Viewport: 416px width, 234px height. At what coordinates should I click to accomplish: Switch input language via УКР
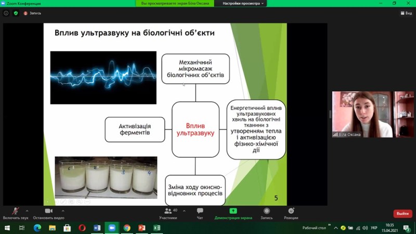[x=374, y=228]
